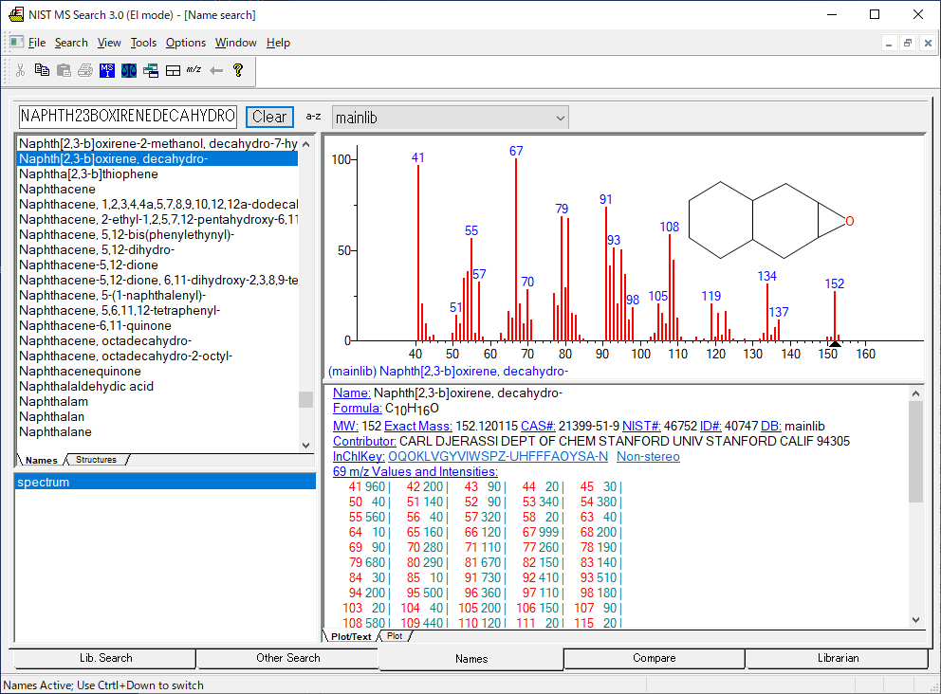Restore the inner Name search child window

(x=908, y=44)
